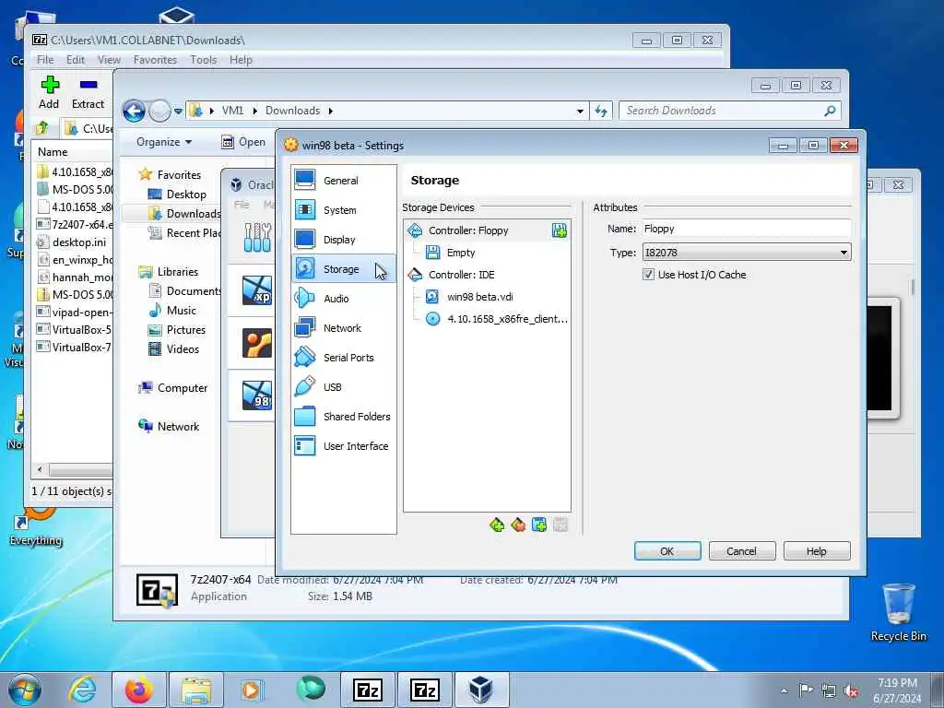Select Downloads under Favorites
The width and height of the screenshot is (944, 708).
[x=183, y=214]
